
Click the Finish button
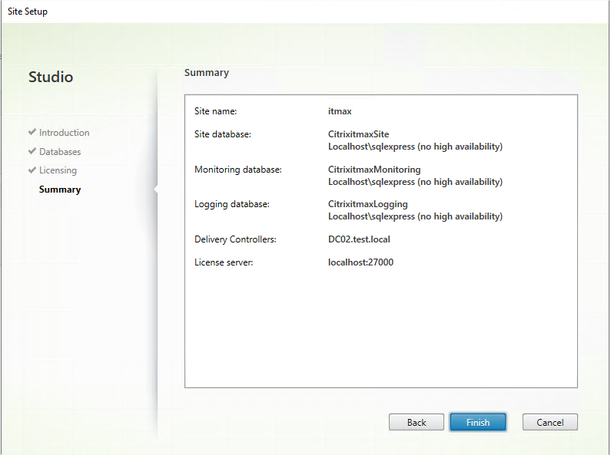coord(478,422)
